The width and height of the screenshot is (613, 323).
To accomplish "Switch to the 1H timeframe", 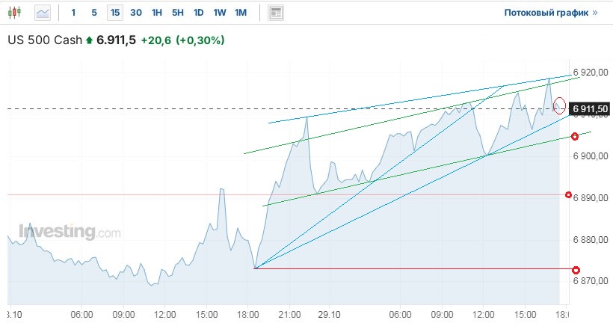I will [156, 13].
